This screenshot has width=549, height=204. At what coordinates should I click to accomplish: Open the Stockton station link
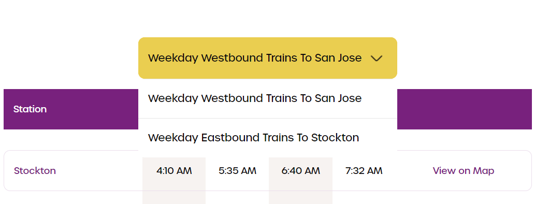[x=35, y=171]
